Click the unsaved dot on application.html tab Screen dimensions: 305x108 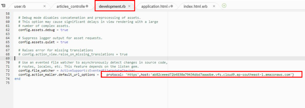point(172,6)
